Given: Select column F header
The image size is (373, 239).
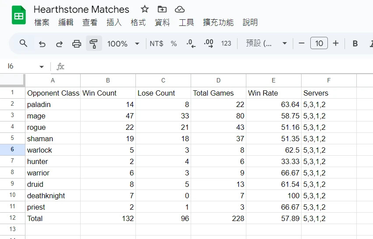Looking at the screenshot, I should tap(329, 80).
